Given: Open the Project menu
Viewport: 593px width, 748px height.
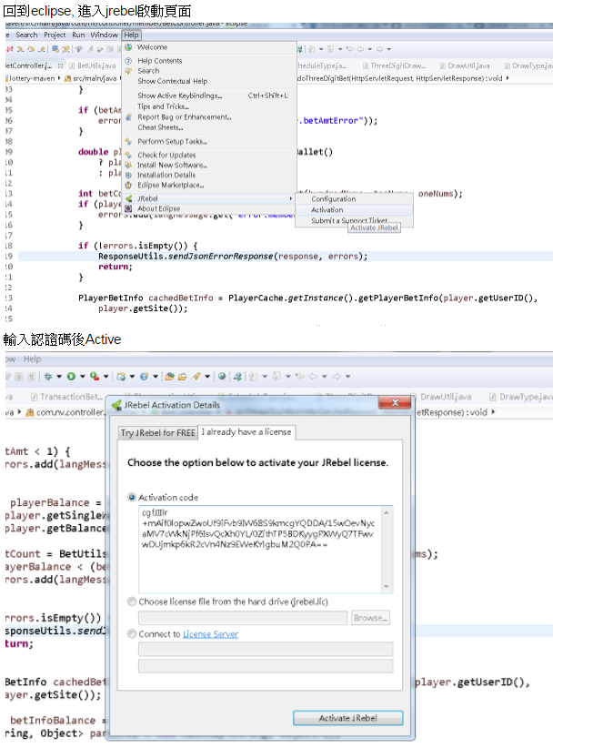Looking at the screenshot, I should [x=55, y=35].
